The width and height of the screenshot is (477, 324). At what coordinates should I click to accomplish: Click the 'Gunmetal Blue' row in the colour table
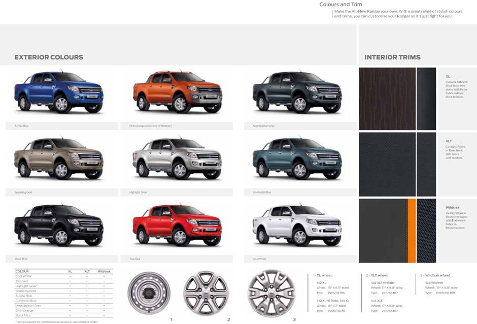(x=64, y=301)
